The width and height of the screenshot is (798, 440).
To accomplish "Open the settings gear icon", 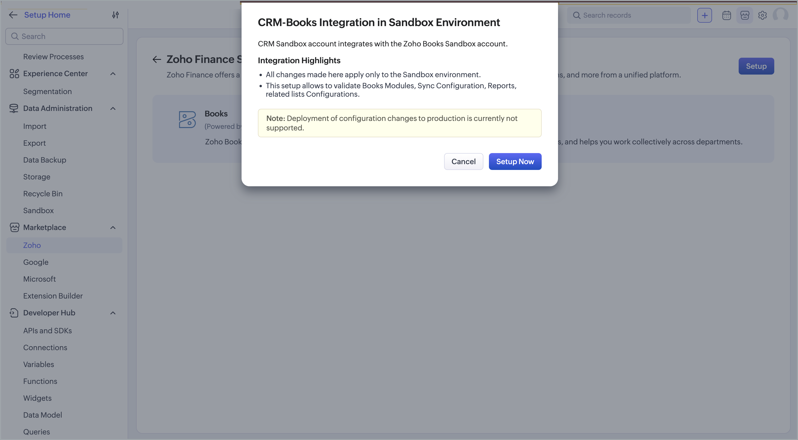I will click(762, 15).
